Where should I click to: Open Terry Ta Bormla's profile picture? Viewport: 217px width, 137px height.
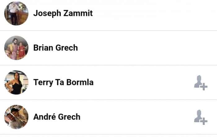pyautogui.click(x=16, y=82)
